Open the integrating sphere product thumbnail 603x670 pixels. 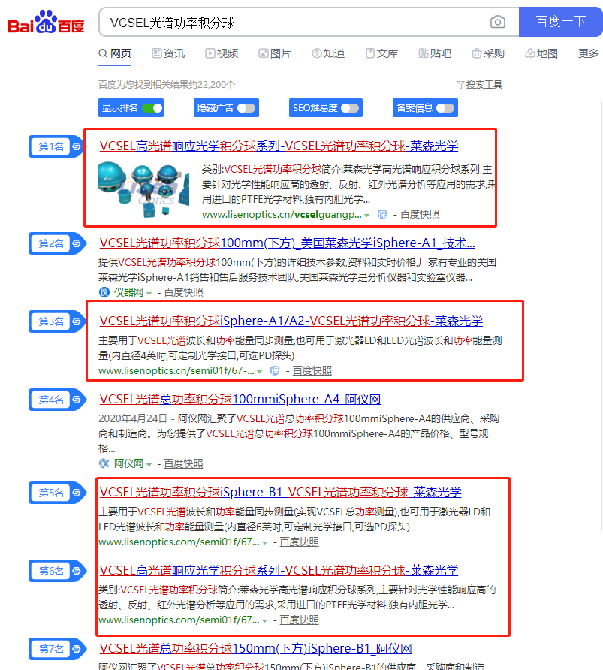(144, 189)
